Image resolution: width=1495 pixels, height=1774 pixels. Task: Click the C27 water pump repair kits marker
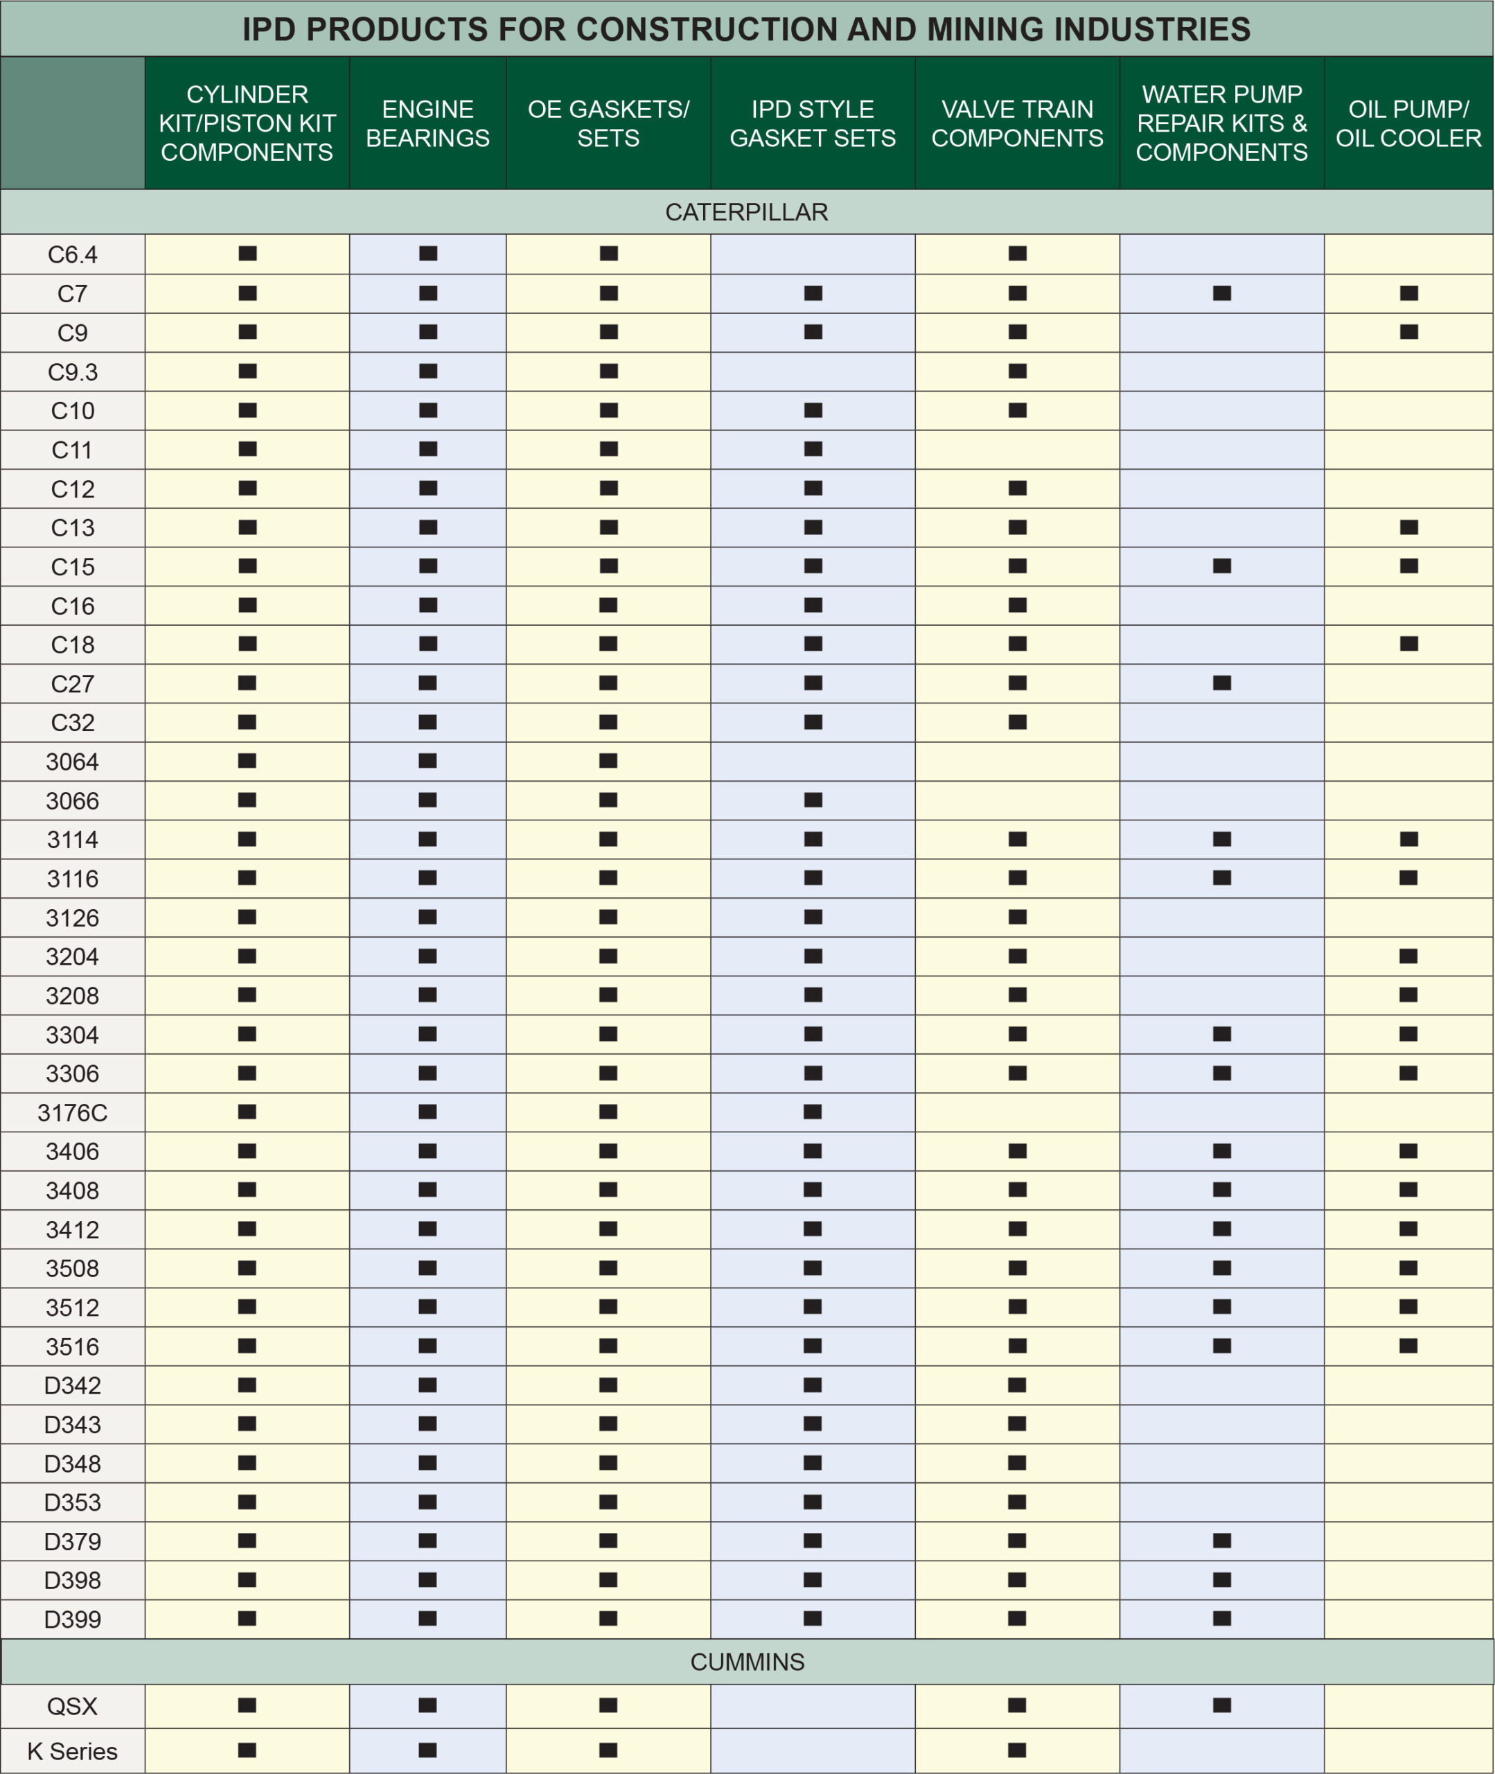(1221, 683)
